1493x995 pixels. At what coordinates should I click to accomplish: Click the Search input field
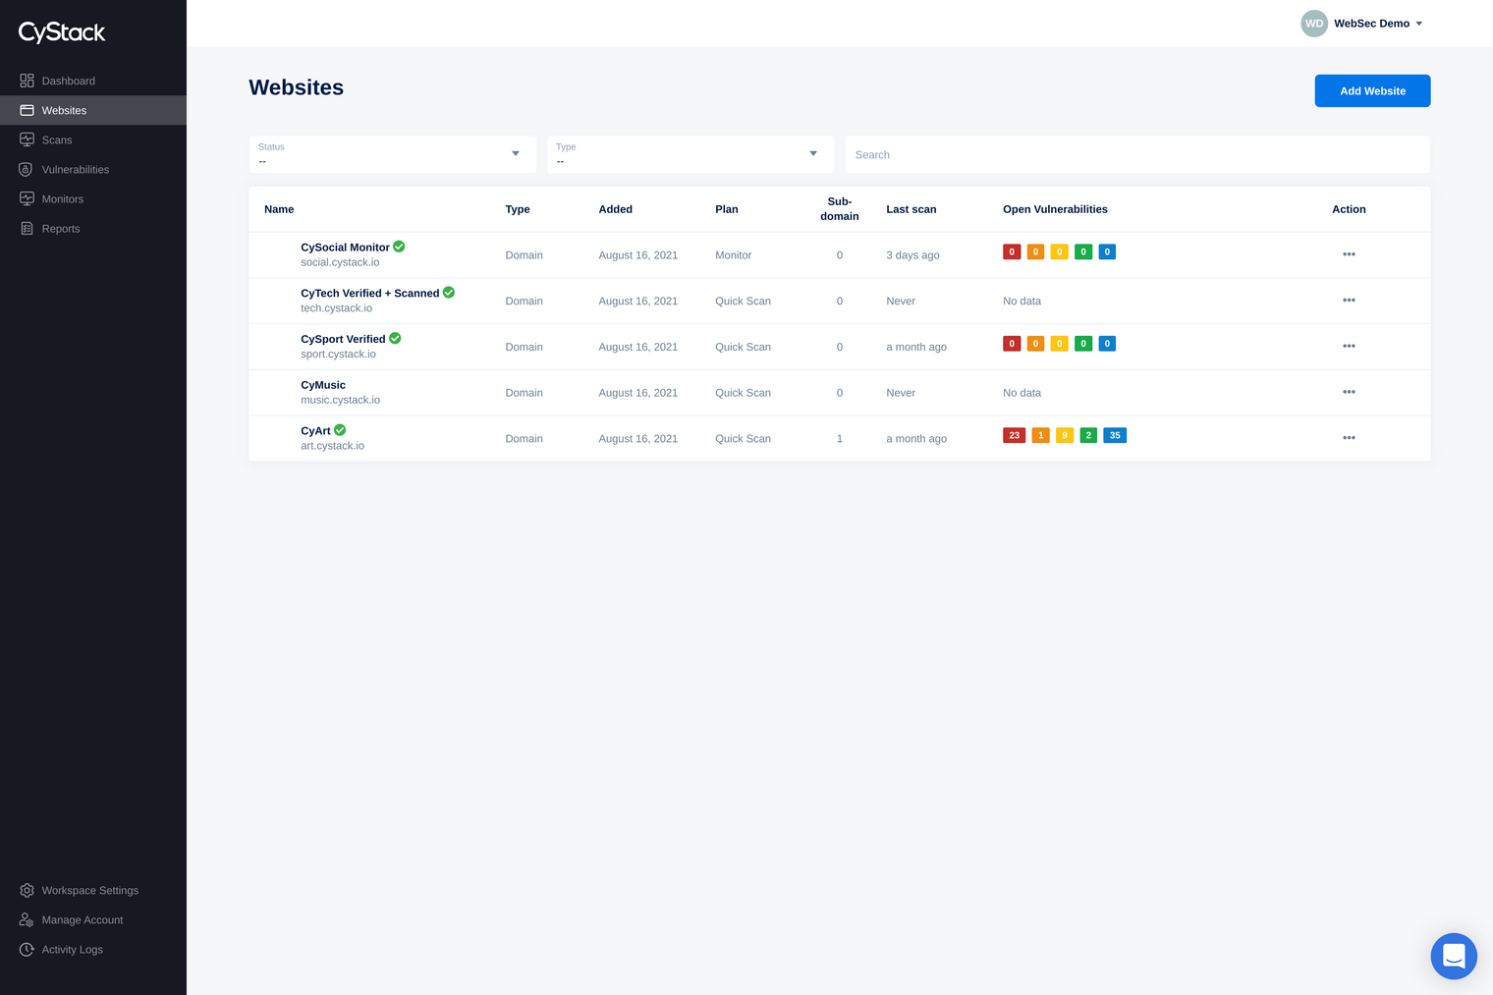click(x=1137, y=154)
